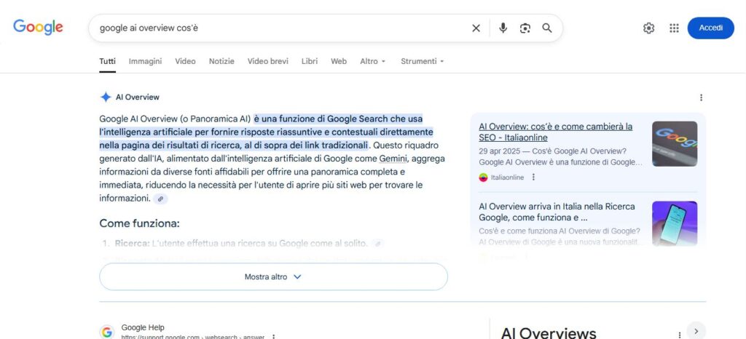Open the Google apps grid icon

point(674,28)
